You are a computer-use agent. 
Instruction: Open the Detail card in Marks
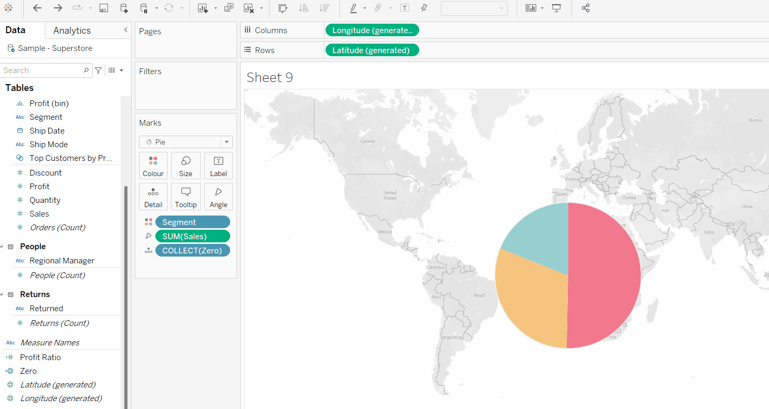tap(153, 197)
